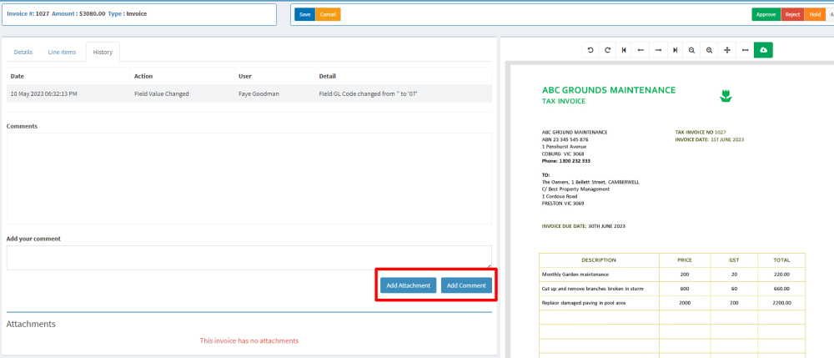The width and height of the screenshot is (834, 358).
Task: Click 'Replace damaged paving in pool area' line
Action: [584, 303]
